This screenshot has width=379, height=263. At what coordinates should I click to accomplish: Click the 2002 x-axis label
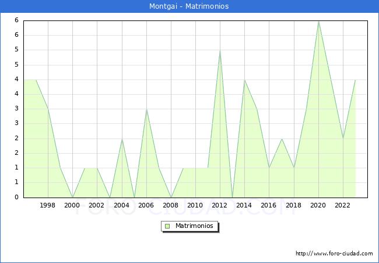tap(96, 205)
